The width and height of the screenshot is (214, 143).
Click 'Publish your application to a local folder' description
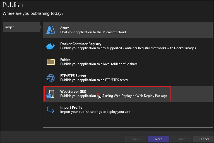pos(99,64)
